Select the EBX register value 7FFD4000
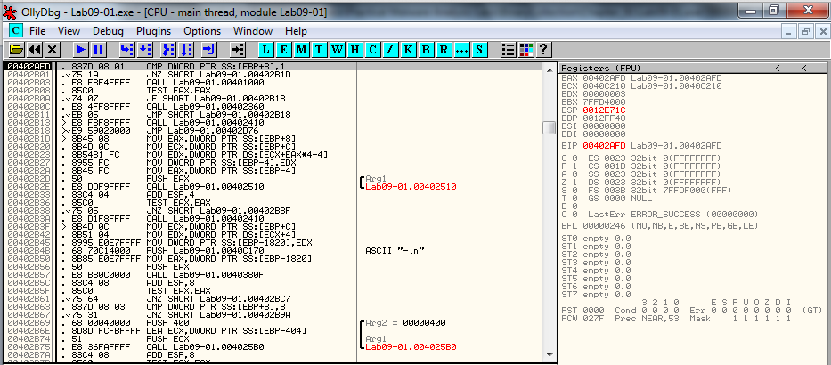Image resolution: width=831 pixels, height=365 pixels. [604, 101]
